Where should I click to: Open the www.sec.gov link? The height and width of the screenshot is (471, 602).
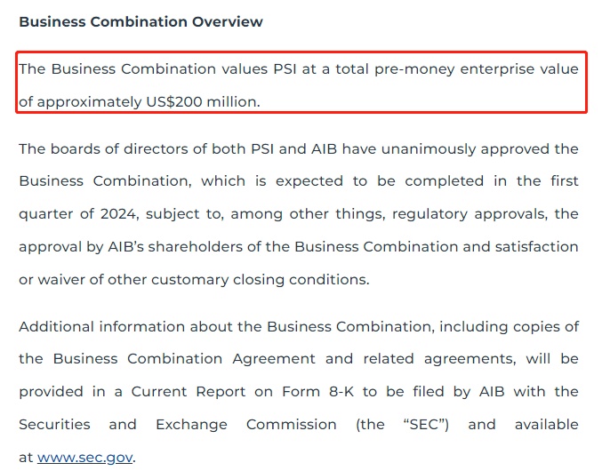[x=85, y=458]
